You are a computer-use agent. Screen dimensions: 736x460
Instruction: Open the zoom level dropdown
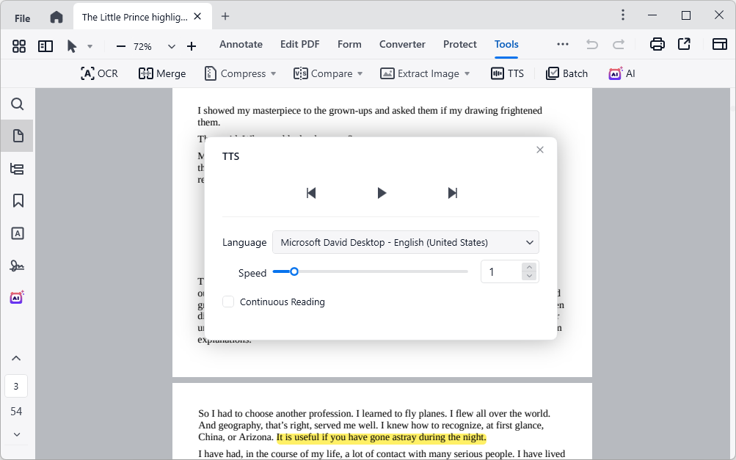pos(172,46)
